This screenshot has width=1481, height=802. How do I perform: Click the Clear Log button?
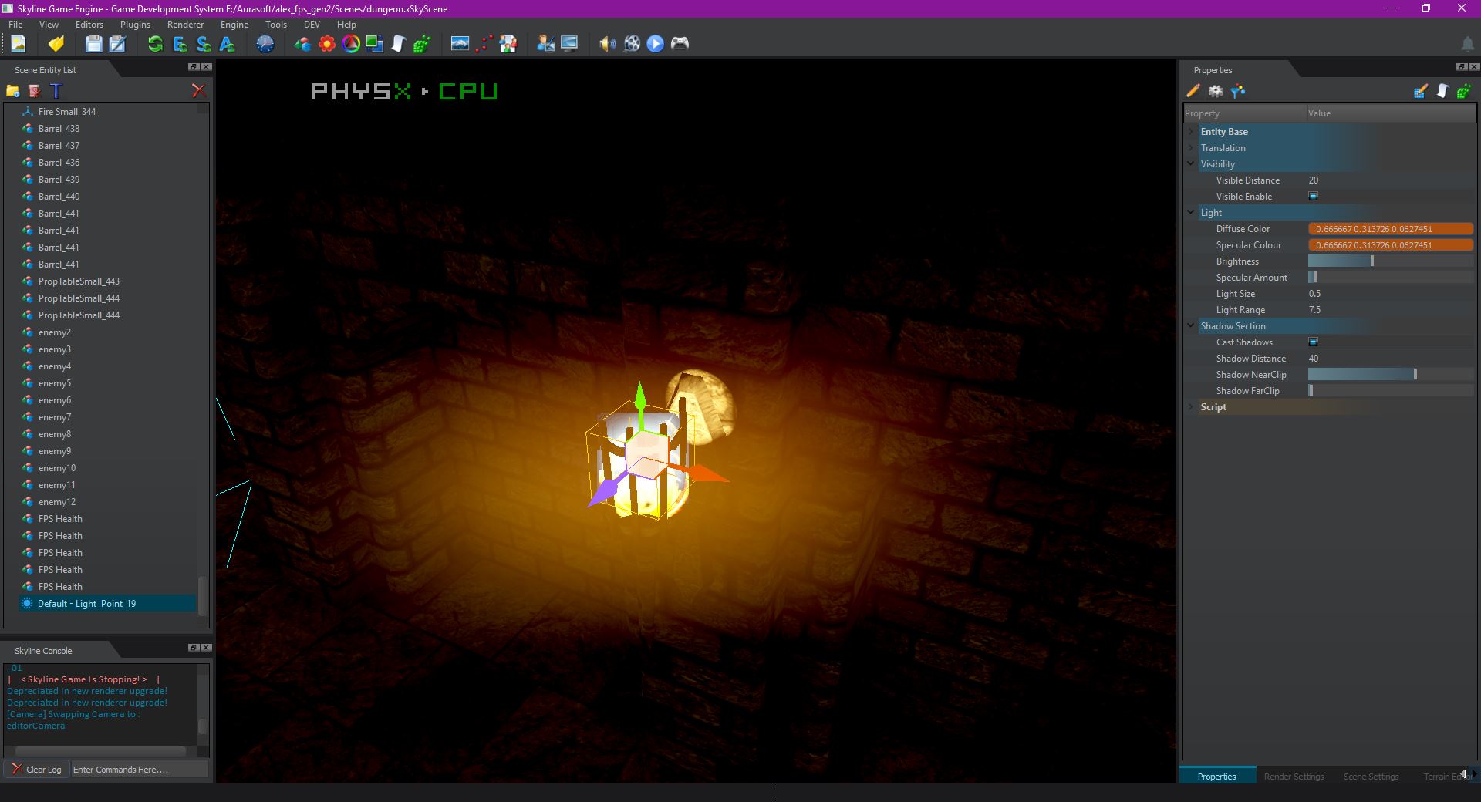click(36, 770)
